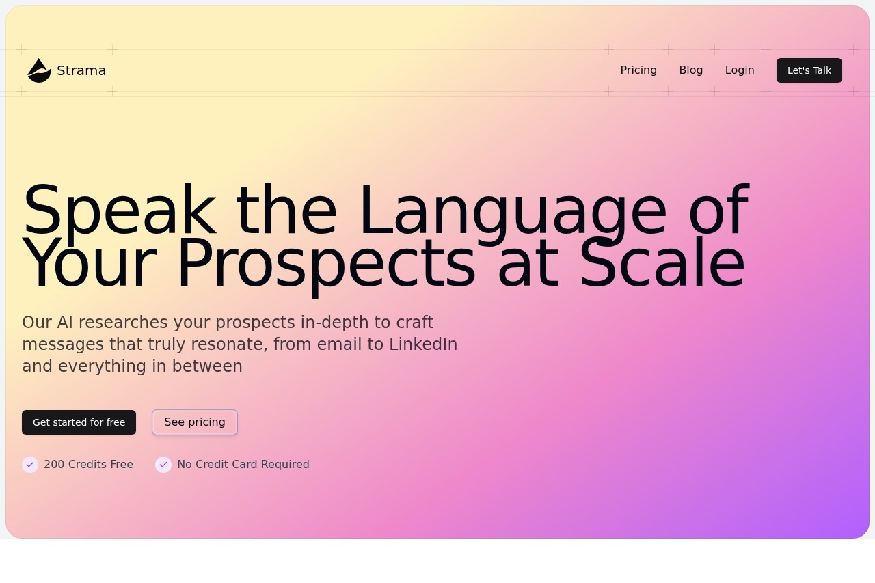Open the Login page
The height and width of the screenshot is (583, 875).
740,70
